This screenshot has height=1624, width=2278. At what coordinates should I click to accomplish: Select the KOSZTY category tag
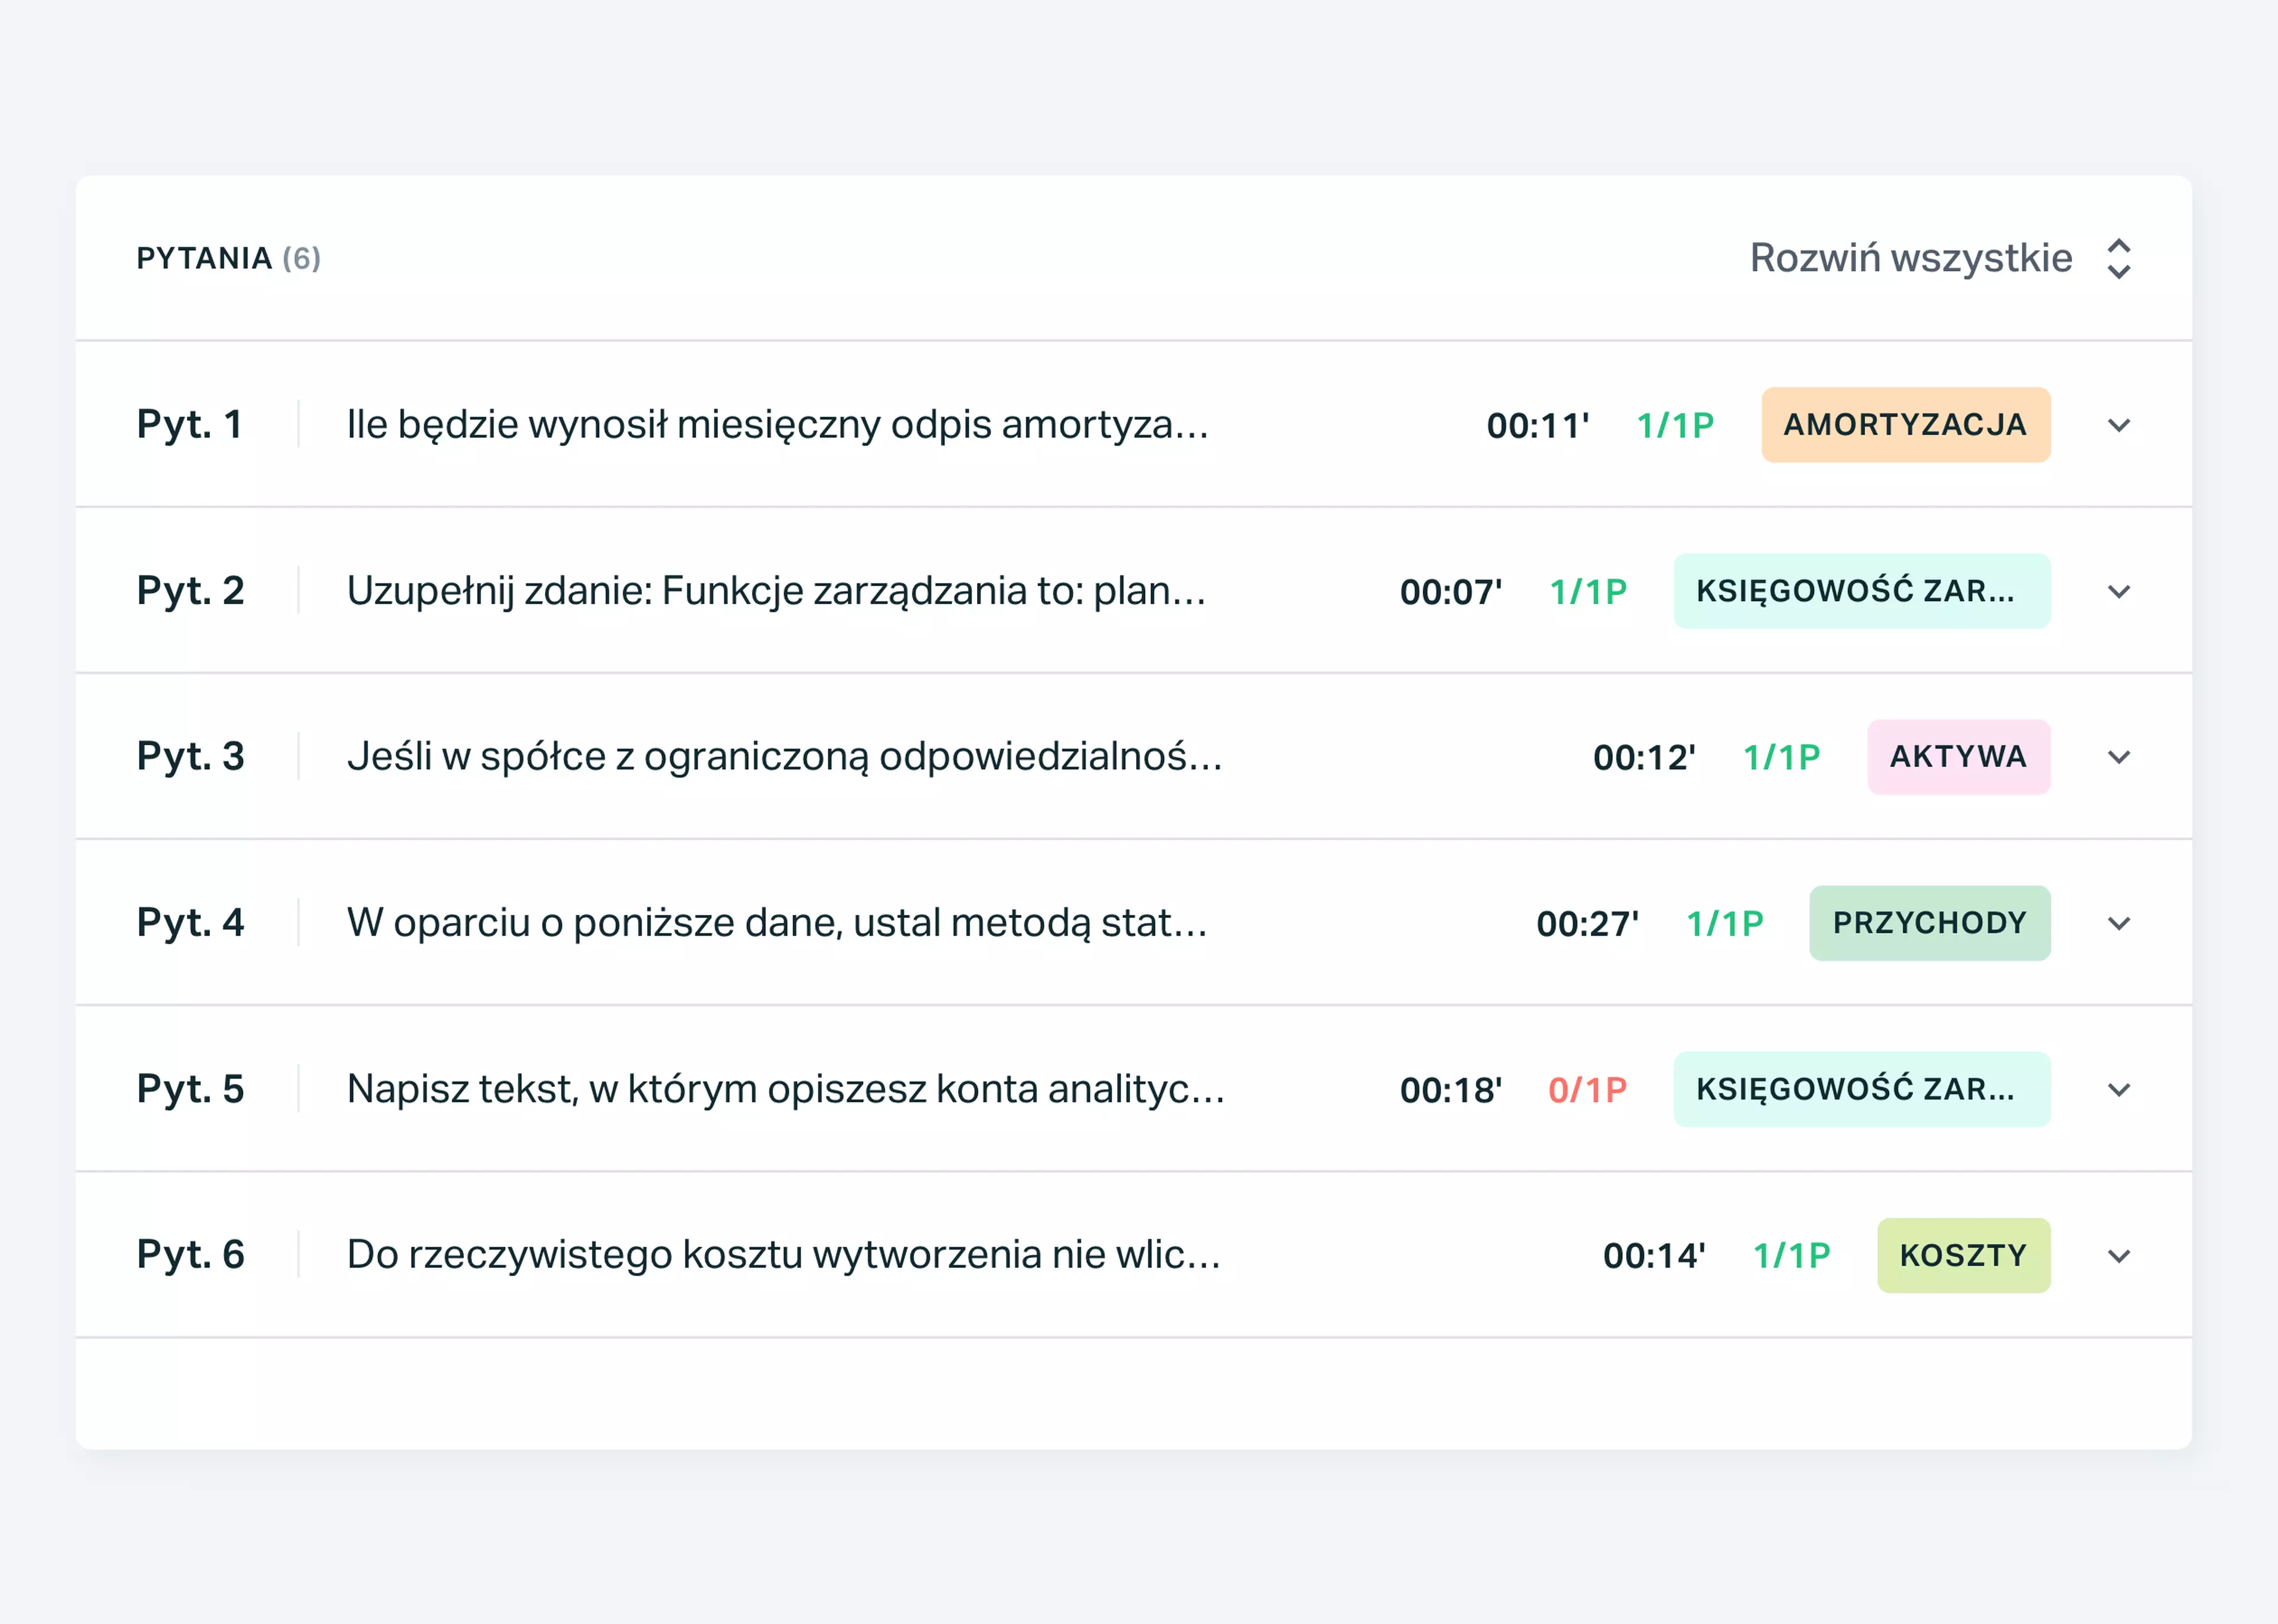click(1963, 1255)
